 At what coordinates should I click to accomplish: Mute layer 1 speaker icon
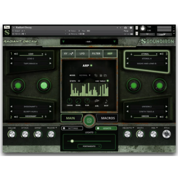[x=16, y=54]
